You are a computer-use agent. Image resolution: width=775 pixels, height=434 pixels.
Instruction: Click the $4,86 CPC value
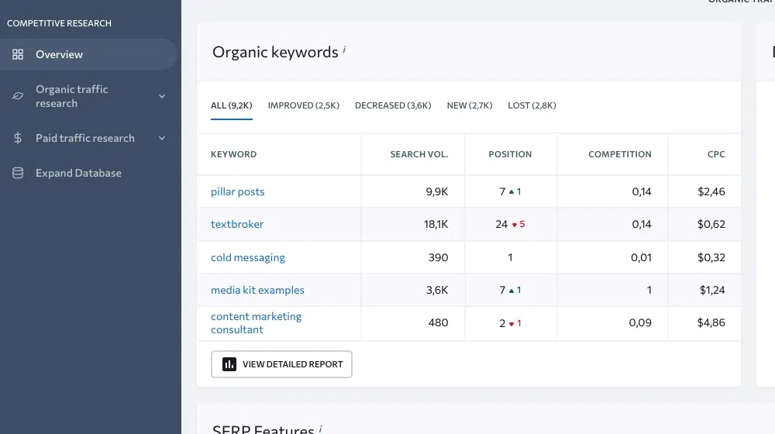click(x=711, y=322)
